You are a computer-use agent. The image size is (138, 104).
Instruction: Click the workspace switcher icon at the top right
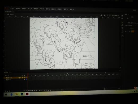[x=134, y=10]
